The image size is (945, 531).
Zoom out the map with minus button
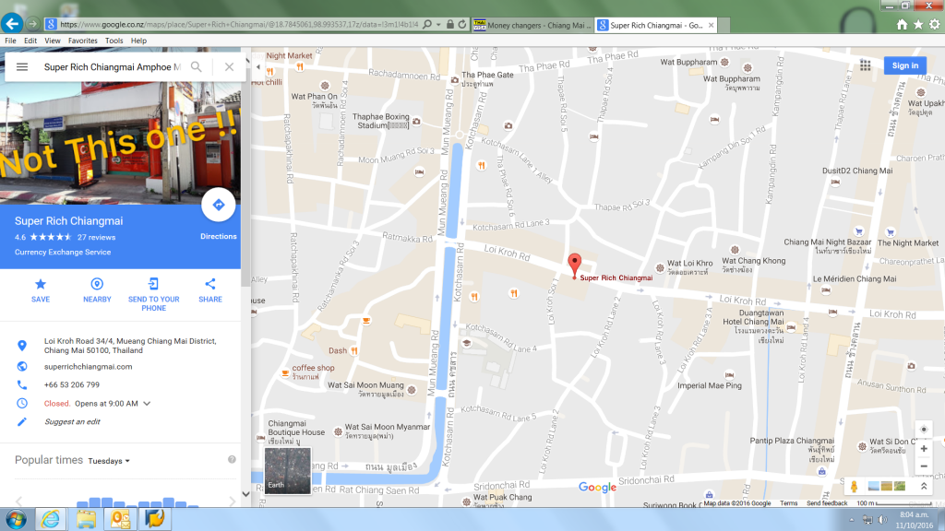pos(923,466)
